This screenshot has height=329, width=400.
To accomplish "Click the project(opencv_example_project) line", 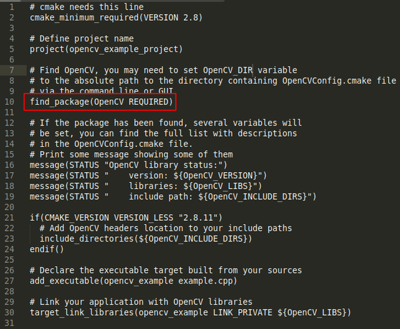I will pos(106,49).
